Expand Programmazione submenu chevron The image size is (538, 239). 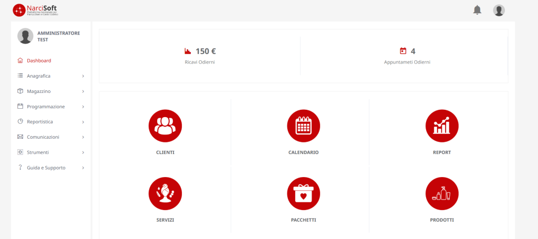pyautogui.click(x=83, y=107)
